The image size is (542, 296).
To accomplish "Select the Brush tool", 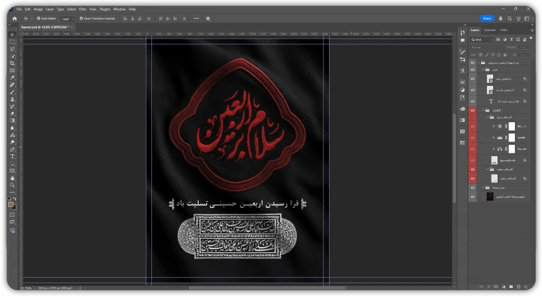I will coord(13,92).
